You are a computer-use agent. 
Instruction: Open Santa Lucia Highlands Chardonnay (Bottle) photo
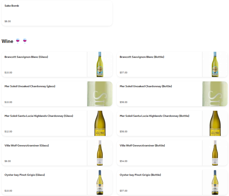pos(215,123)
